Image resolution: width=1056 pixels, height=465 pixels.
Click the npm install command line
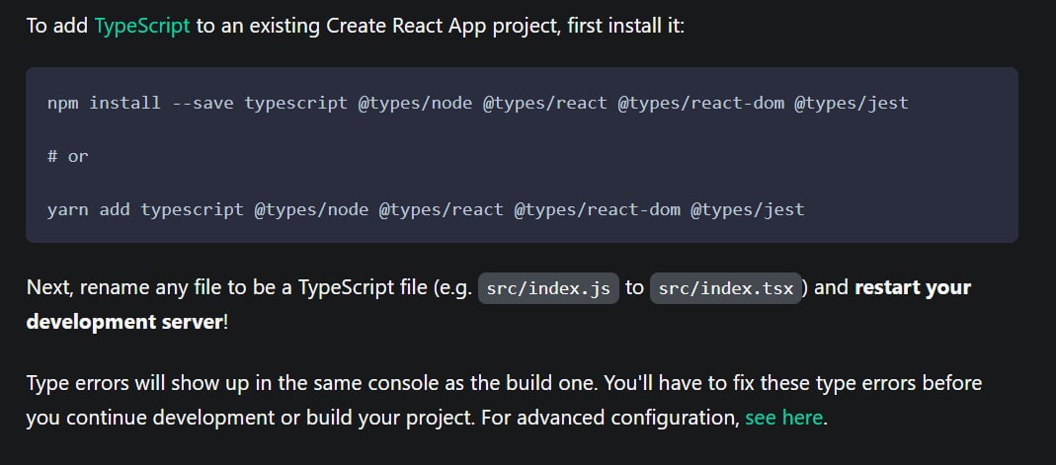[477, 103]
